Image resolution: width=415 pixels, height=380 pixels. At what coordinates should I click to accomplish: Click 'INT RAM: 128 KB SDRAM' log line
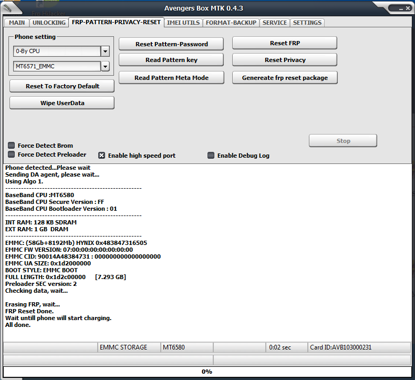41,222
